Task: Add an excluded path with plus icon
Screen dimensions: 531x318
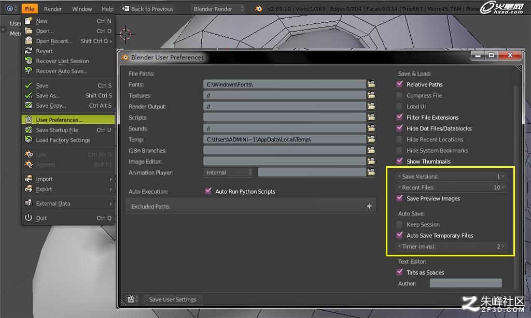Action: (369, 206)
